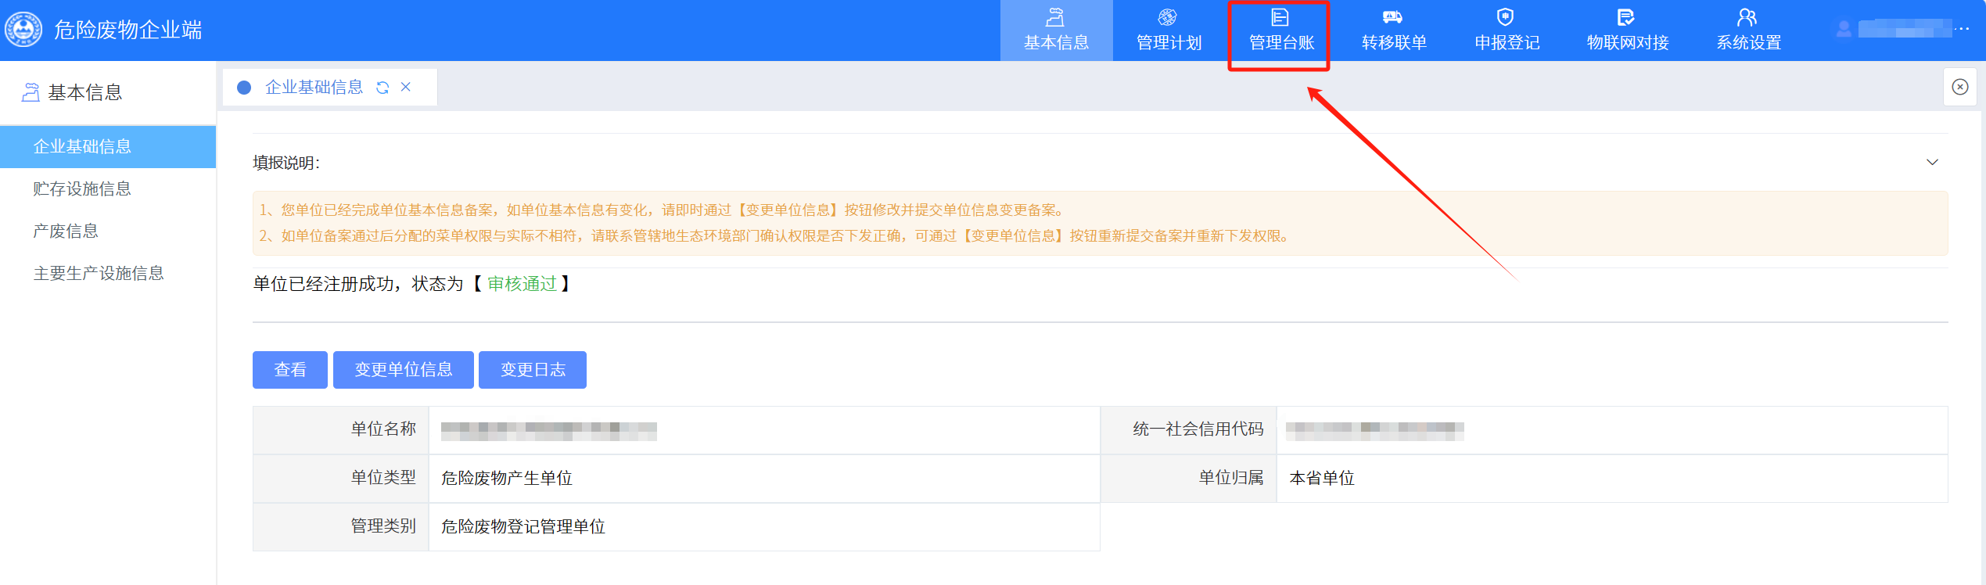Click the 基本信息 sidebar header icon
Viewport: 1986px width, 585px height.
pyautogui.click(x=31, y=92)
